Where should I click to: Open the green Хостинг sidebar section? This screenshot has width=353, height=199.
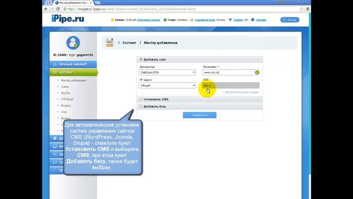(73, 72)
